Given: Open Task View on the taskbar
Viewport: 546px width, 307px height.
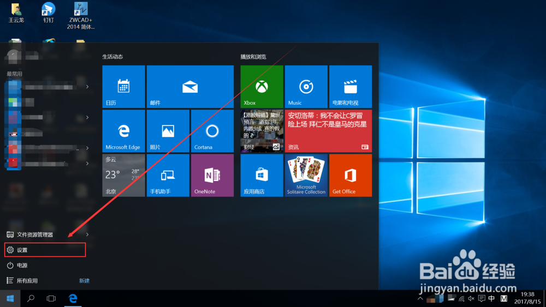Looking at the screenshot, I should (x=51, y=298).
